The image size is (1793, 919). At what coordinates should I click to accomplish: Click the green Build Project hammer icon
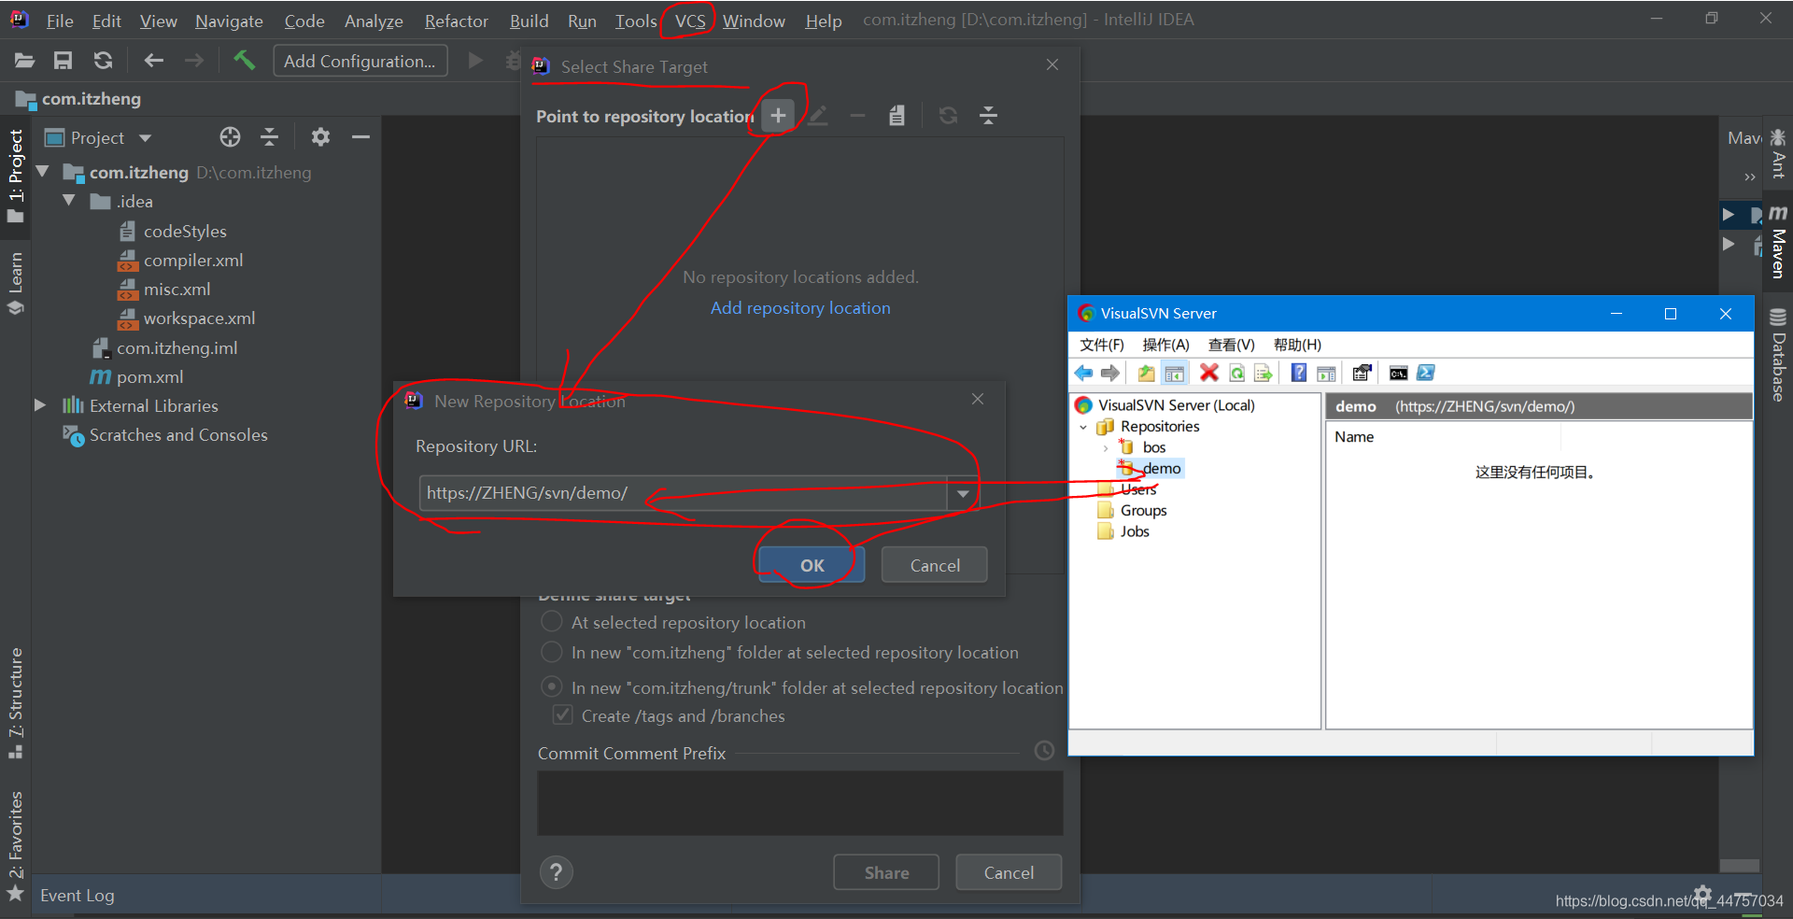click(x=244, y=61)
